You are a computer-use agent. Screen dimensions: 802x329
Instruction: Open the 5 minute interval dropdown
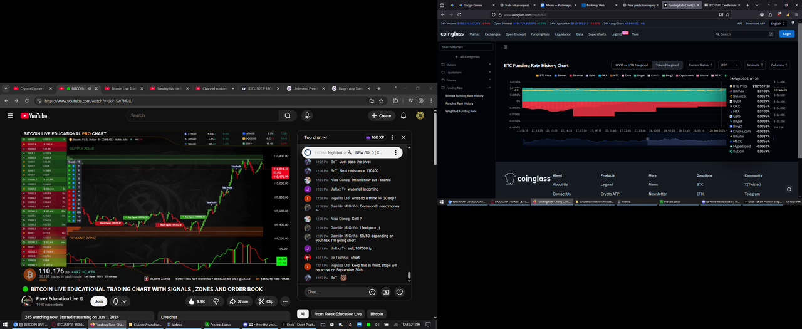point(755,65)
